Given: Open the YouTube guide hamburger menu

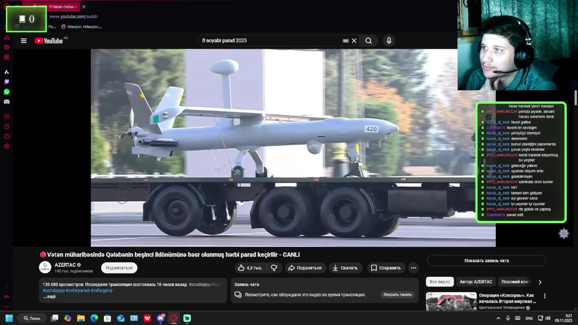Looking at the screenshot, I should 23,41.
